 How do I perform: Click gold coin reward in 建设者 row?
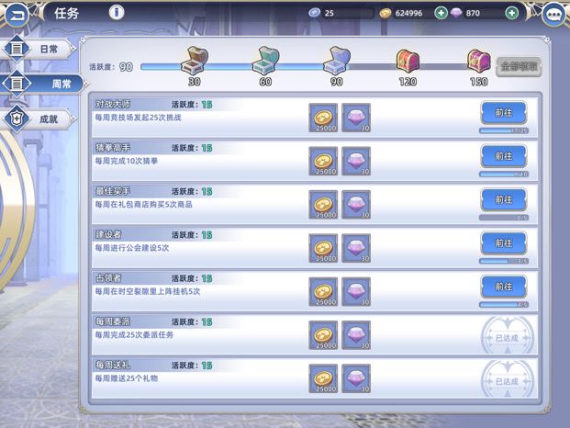click(323, 248)
